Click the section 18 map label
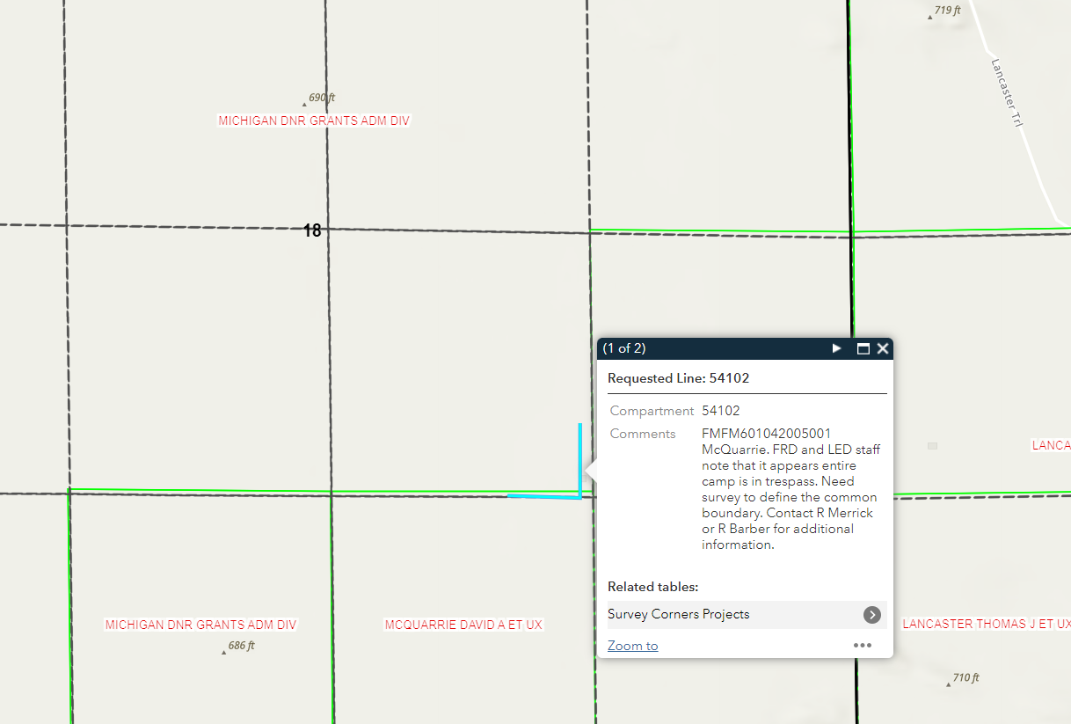Image resolution: width=1071 pixels, height=724 pixels. coord(312,230)
